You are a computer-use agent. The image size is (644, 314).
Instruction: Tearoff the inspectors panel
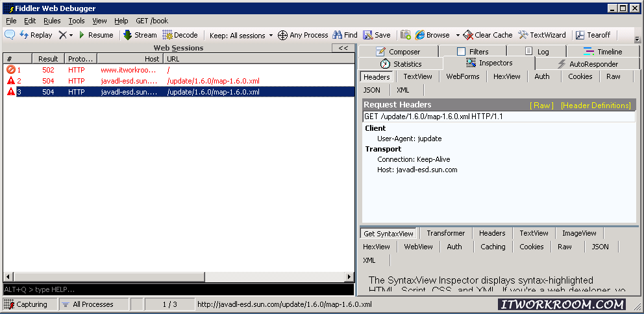point(593,35)
